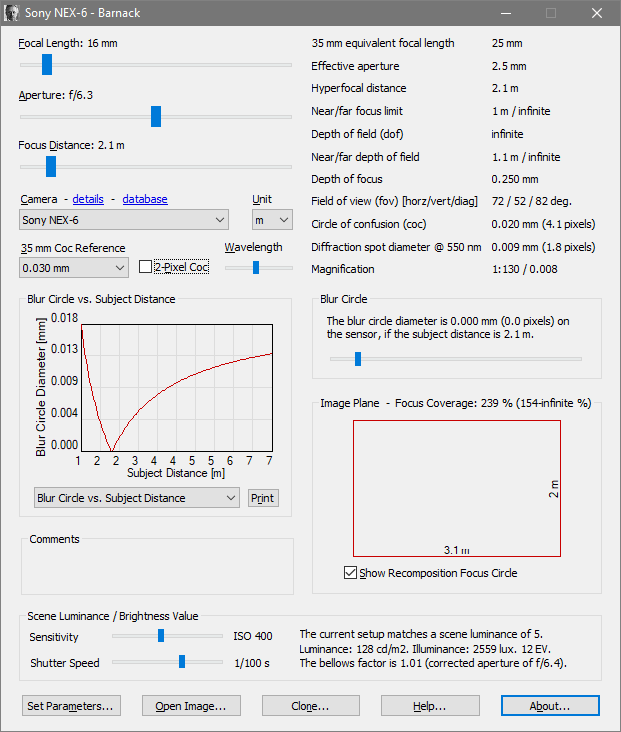Close the Barnack window
The image size is (621, 732).
click(x=597, y=13)
